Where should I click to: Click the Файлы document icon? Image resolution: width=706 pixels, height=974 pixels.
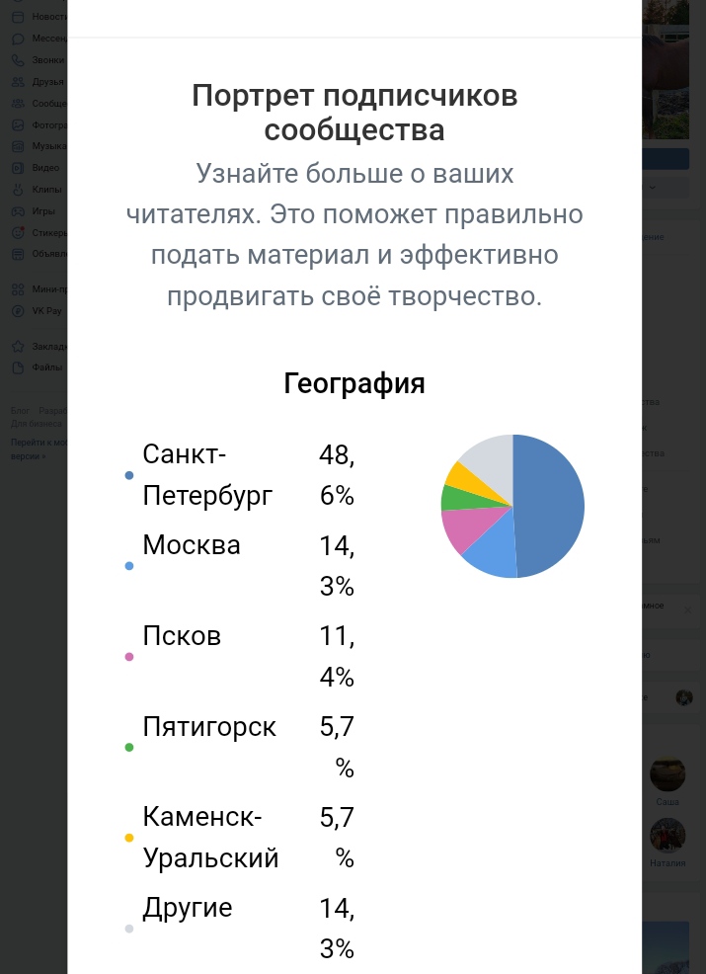click(x=18, y=367)
